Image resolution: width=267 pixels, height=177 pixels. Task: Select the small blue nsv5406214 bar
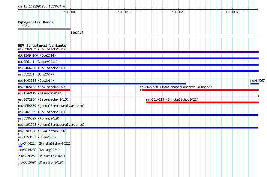[20, 146]
